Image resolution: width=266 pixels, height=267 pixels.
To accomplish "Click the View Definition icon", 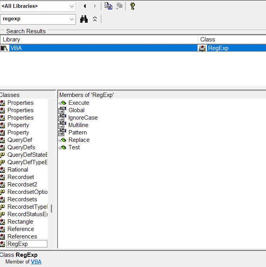I will (119, 6).
